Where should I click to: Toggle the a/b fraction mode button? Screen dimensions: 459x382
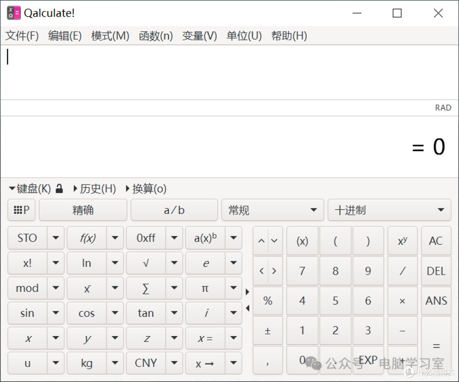click(174, 210)
